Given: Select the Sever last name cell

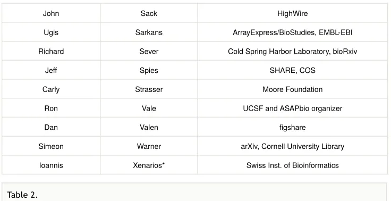Looking at the screenshot, I should point(149,51).
